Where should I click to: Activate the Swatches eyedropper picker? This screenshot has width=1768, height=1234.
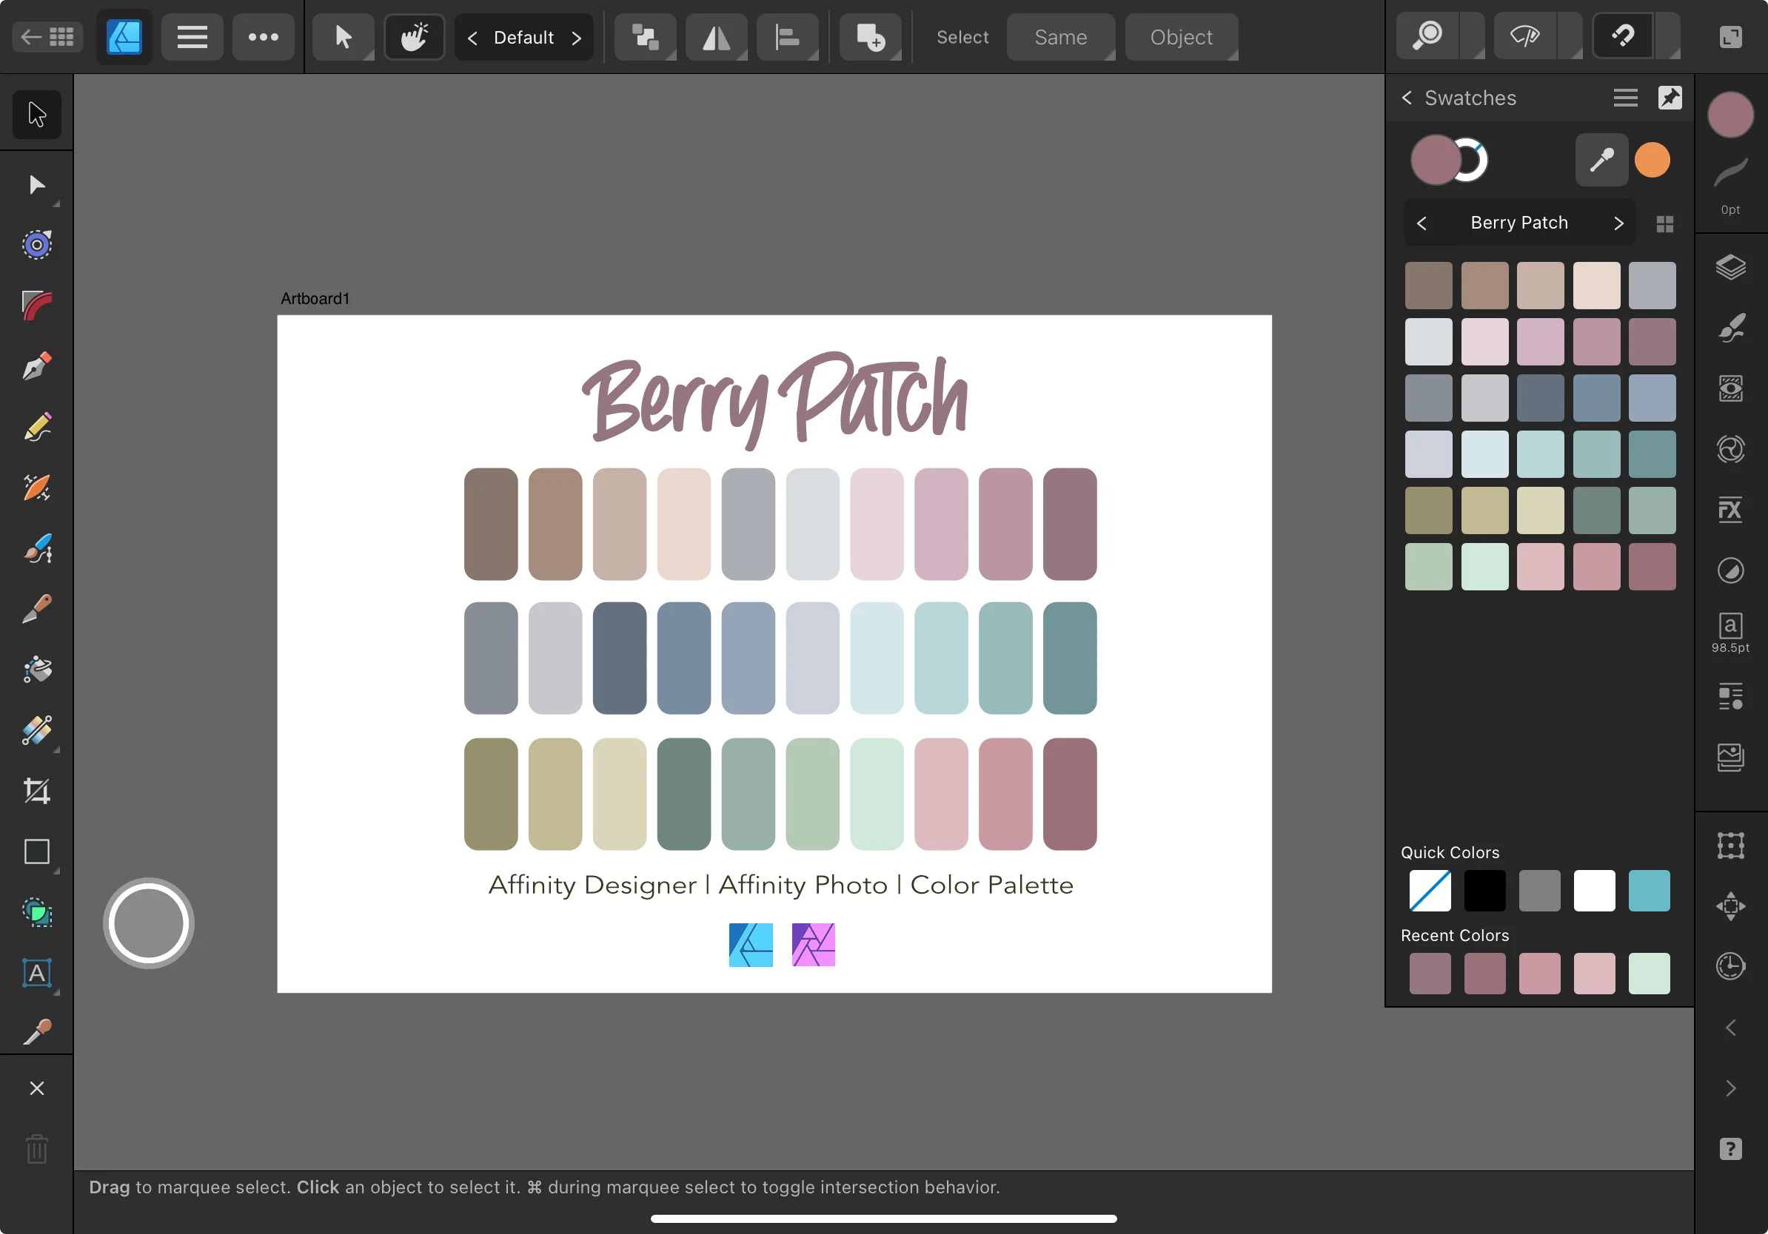(1601, 160)
